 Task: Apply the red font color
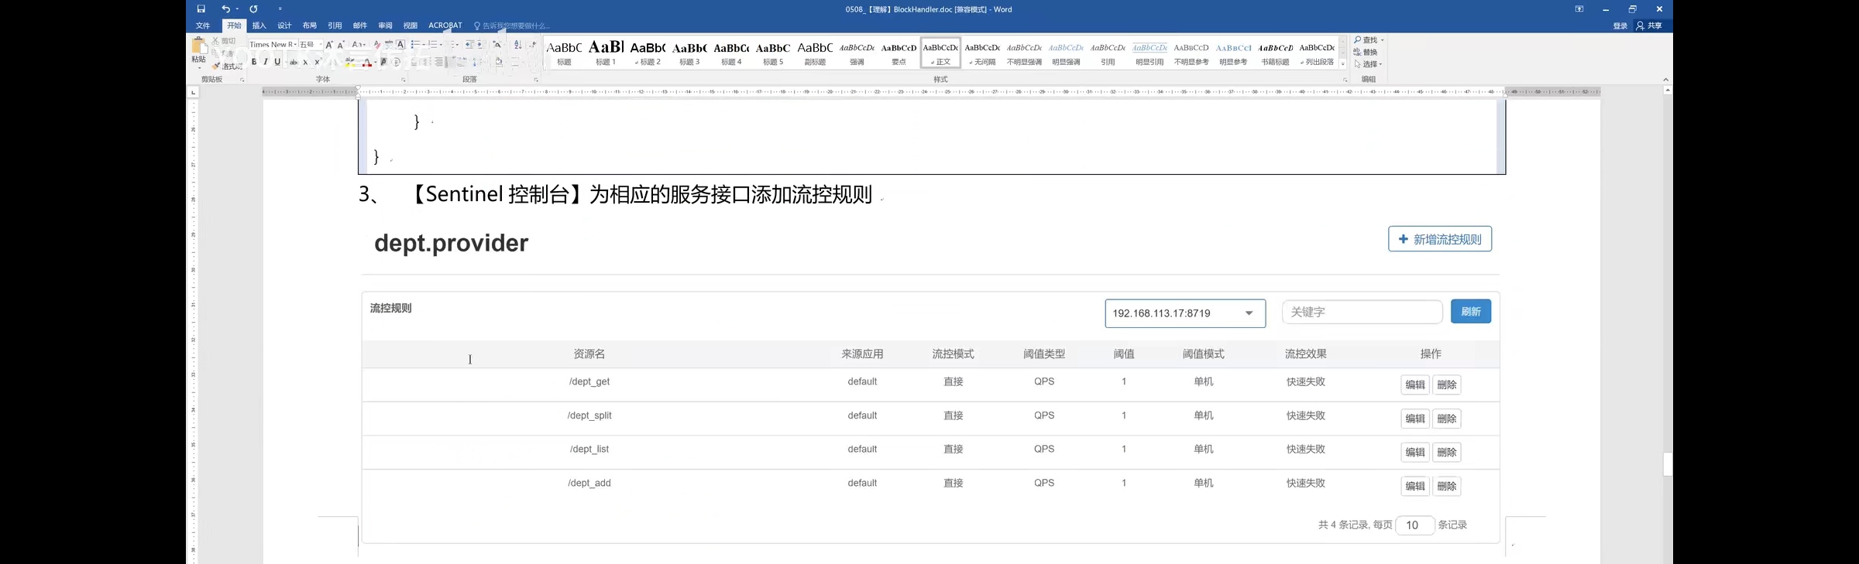(367, 63)
